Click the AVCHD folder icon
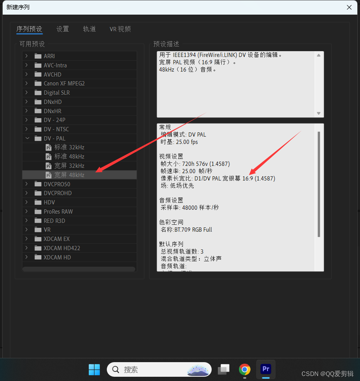The width and height of the screenshot is (360, 381). point(38,74)
